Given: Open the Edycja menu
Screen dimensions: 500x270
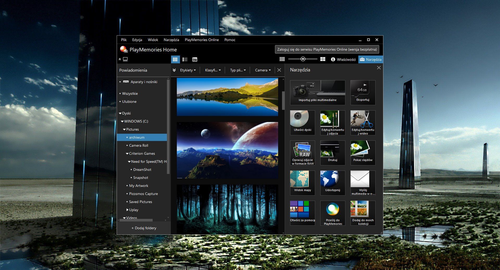Looking at the screenshot, I should pos(137,40).
